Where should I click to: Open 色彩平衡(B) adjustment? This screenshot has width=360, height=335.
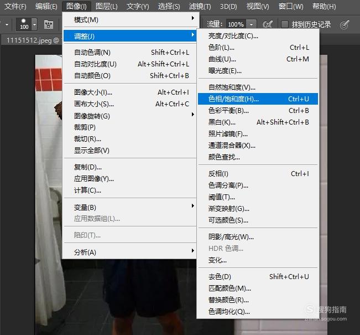pos(258,111)
